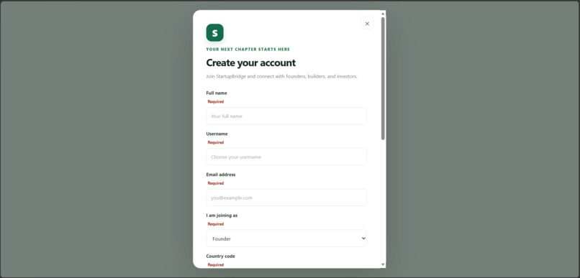Screen dimensions: 580x278
Task: Click the Full name label
Action: click(217, 93)
